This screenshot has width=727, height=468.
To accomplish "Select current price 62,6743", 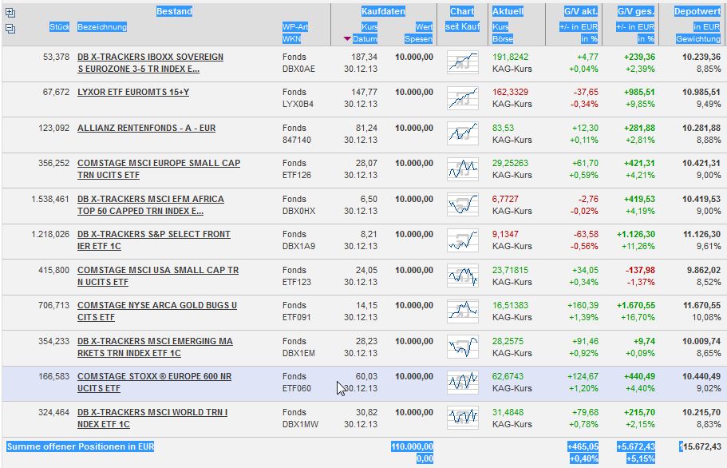I will click(x=508, y=376).
